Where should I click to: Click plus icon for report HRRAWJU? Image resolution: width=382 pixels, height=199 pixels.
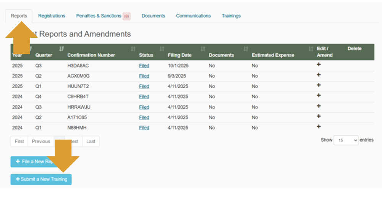319,106
